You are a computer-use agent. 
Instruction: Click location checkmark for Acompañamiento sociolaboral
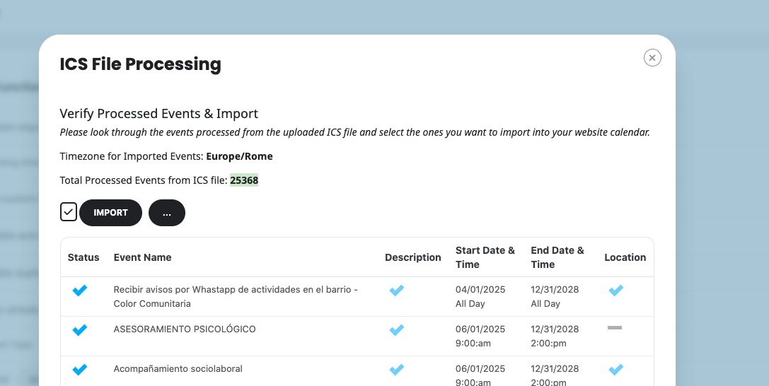[x=616, y=370]
